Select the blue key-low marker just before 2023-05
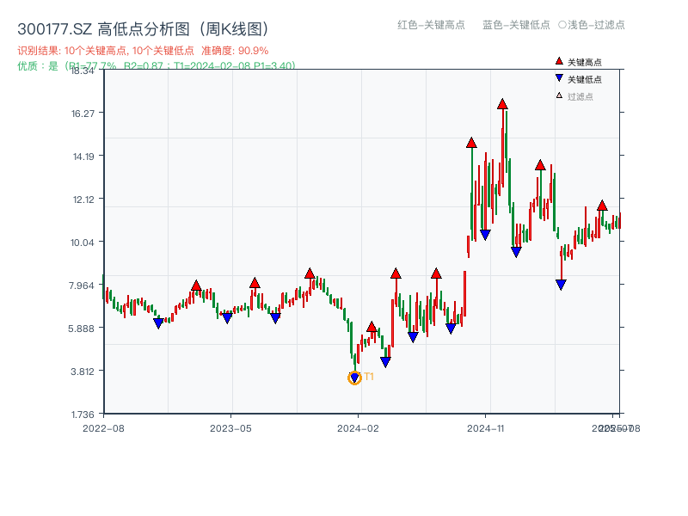This screenshot has width=688, height=516. point(227,318)
